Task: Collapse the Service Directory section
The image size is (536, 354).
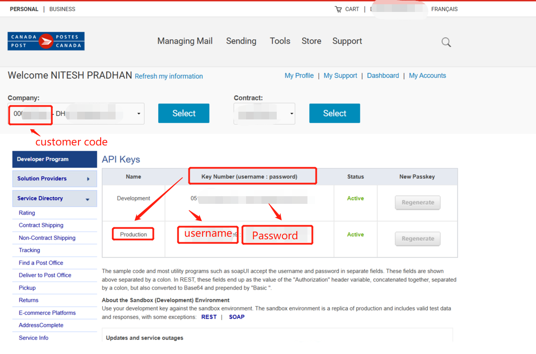Action: [55, 198]
